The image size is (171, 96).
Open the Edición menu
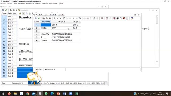tap(9, 3)
